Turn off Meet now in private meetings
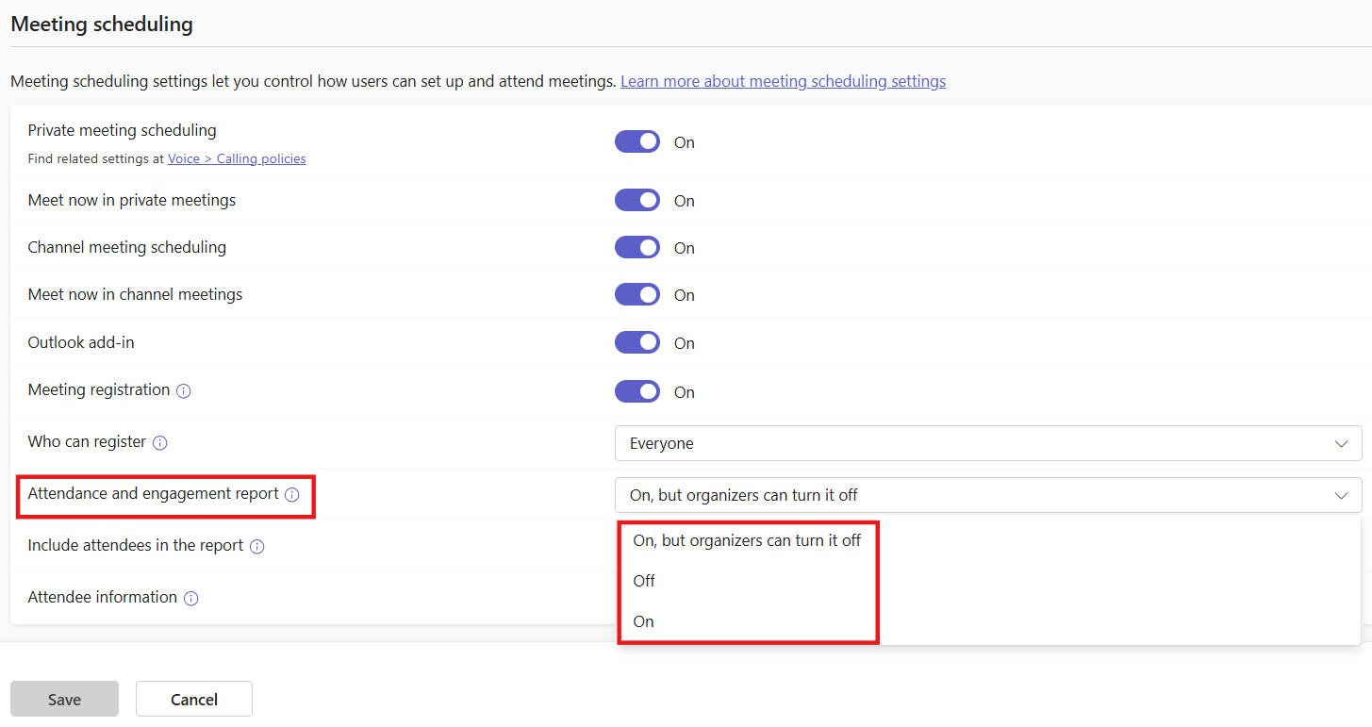 [637, 200]
